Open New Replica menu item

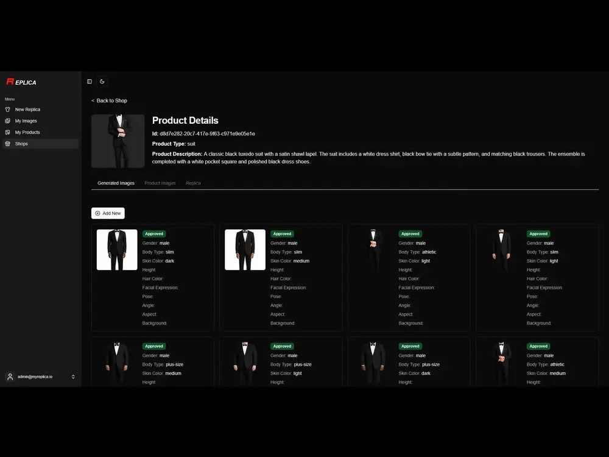coord(40,110)
